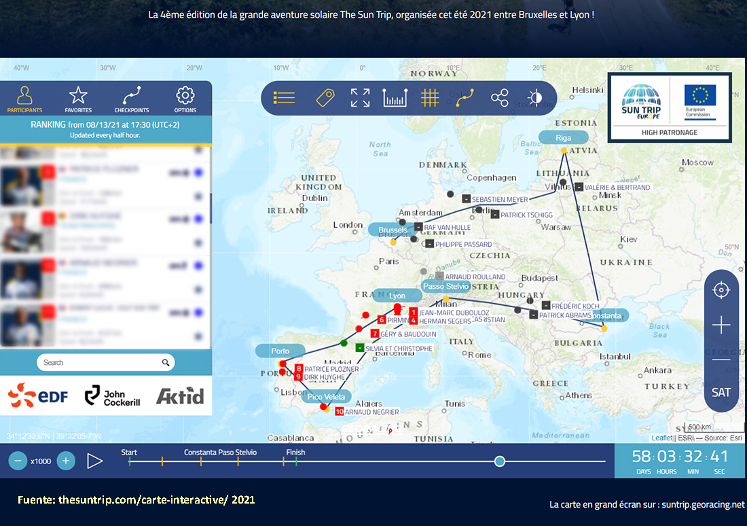Click the timeline slider handle
The image size is (747, 526).
point(500,461)
